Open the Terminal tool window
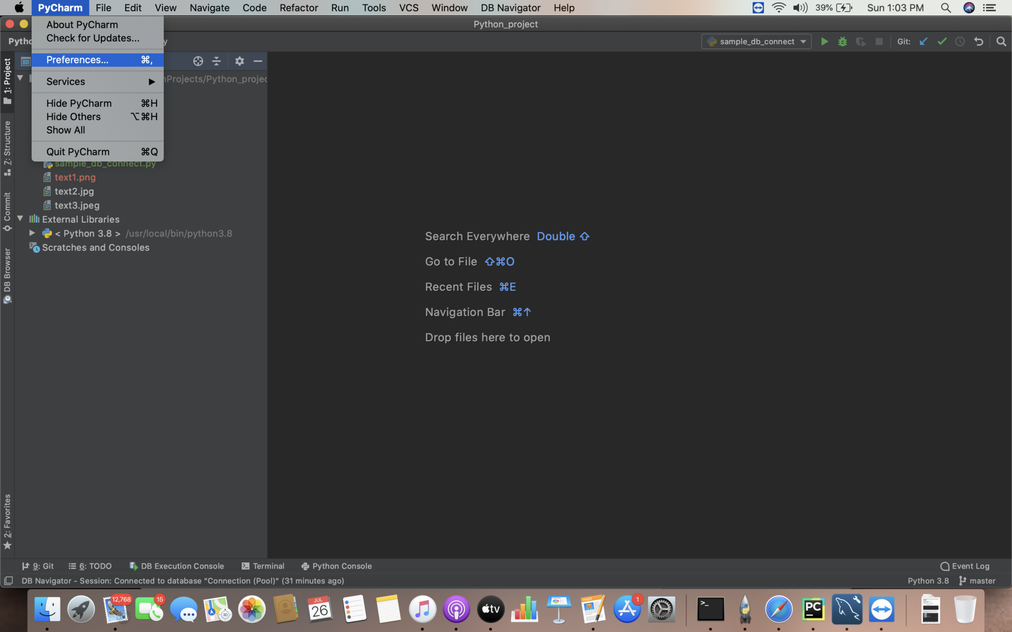The height and width of the screenshot is (632, 1012). (263, 566)
